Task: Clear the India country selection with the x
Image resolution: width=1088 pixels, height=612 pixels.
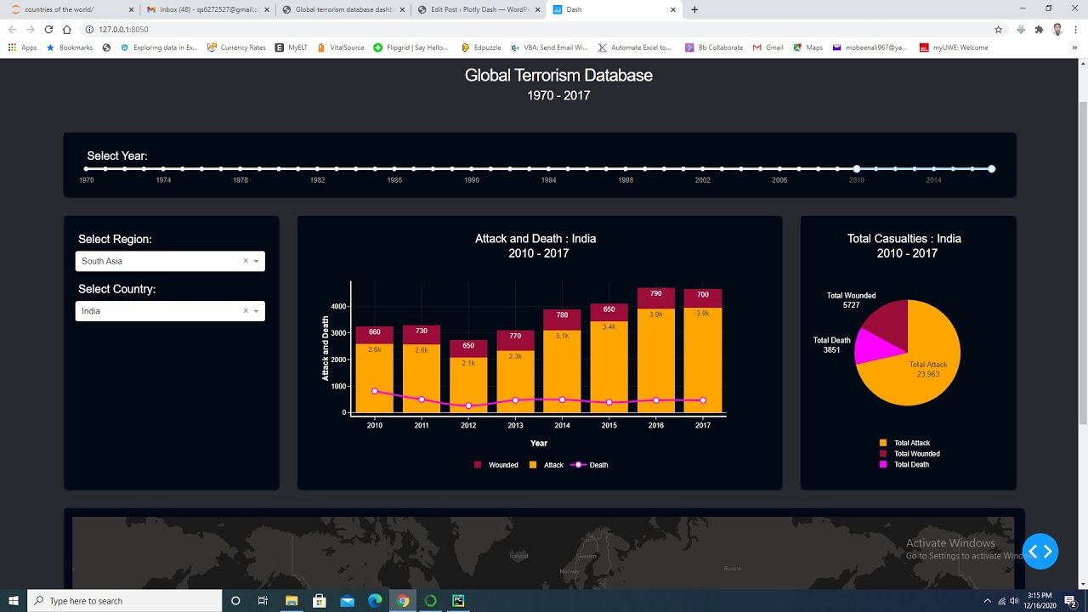Action: [245, 311]
